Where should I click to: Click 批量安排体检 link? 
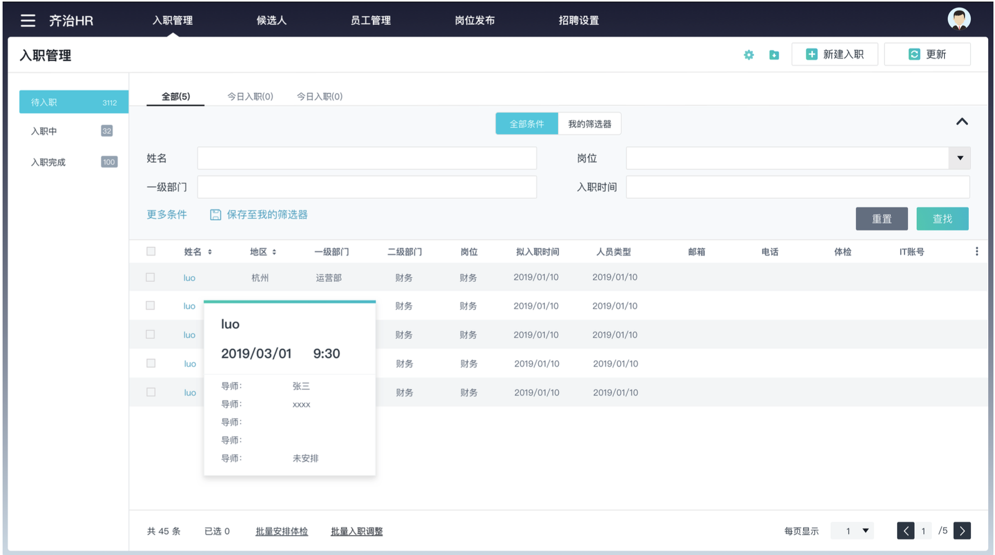[x=281, y=531]
